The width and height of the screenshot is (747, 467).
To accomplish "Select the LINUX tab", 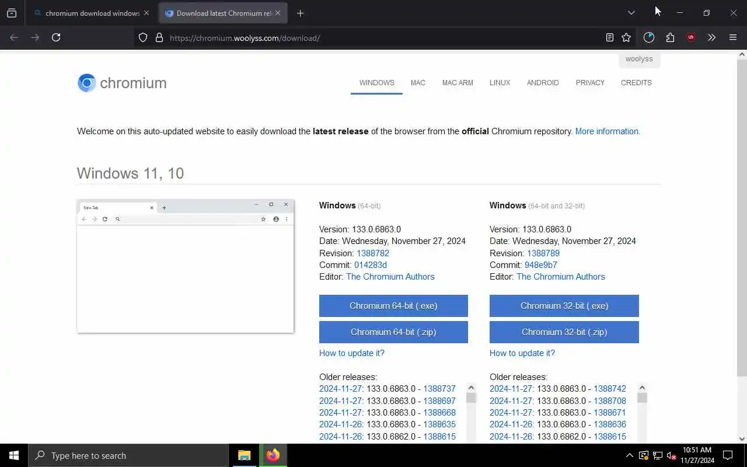I will (x=500, y=83).
